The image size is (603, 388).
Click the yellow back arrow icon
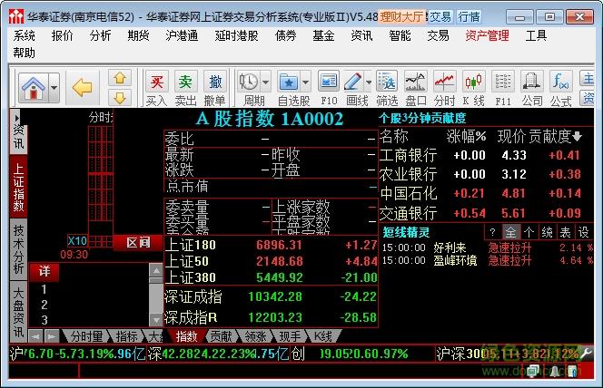point(83,88)
